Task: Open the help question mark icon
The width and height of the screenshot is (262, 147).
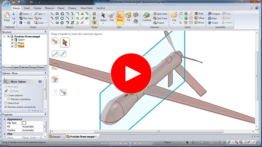Action: (257, 8)
